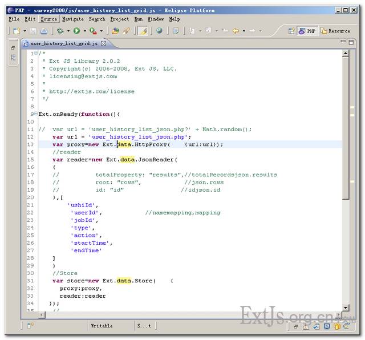Click the Print icon in toolbar

pos(44,31)
